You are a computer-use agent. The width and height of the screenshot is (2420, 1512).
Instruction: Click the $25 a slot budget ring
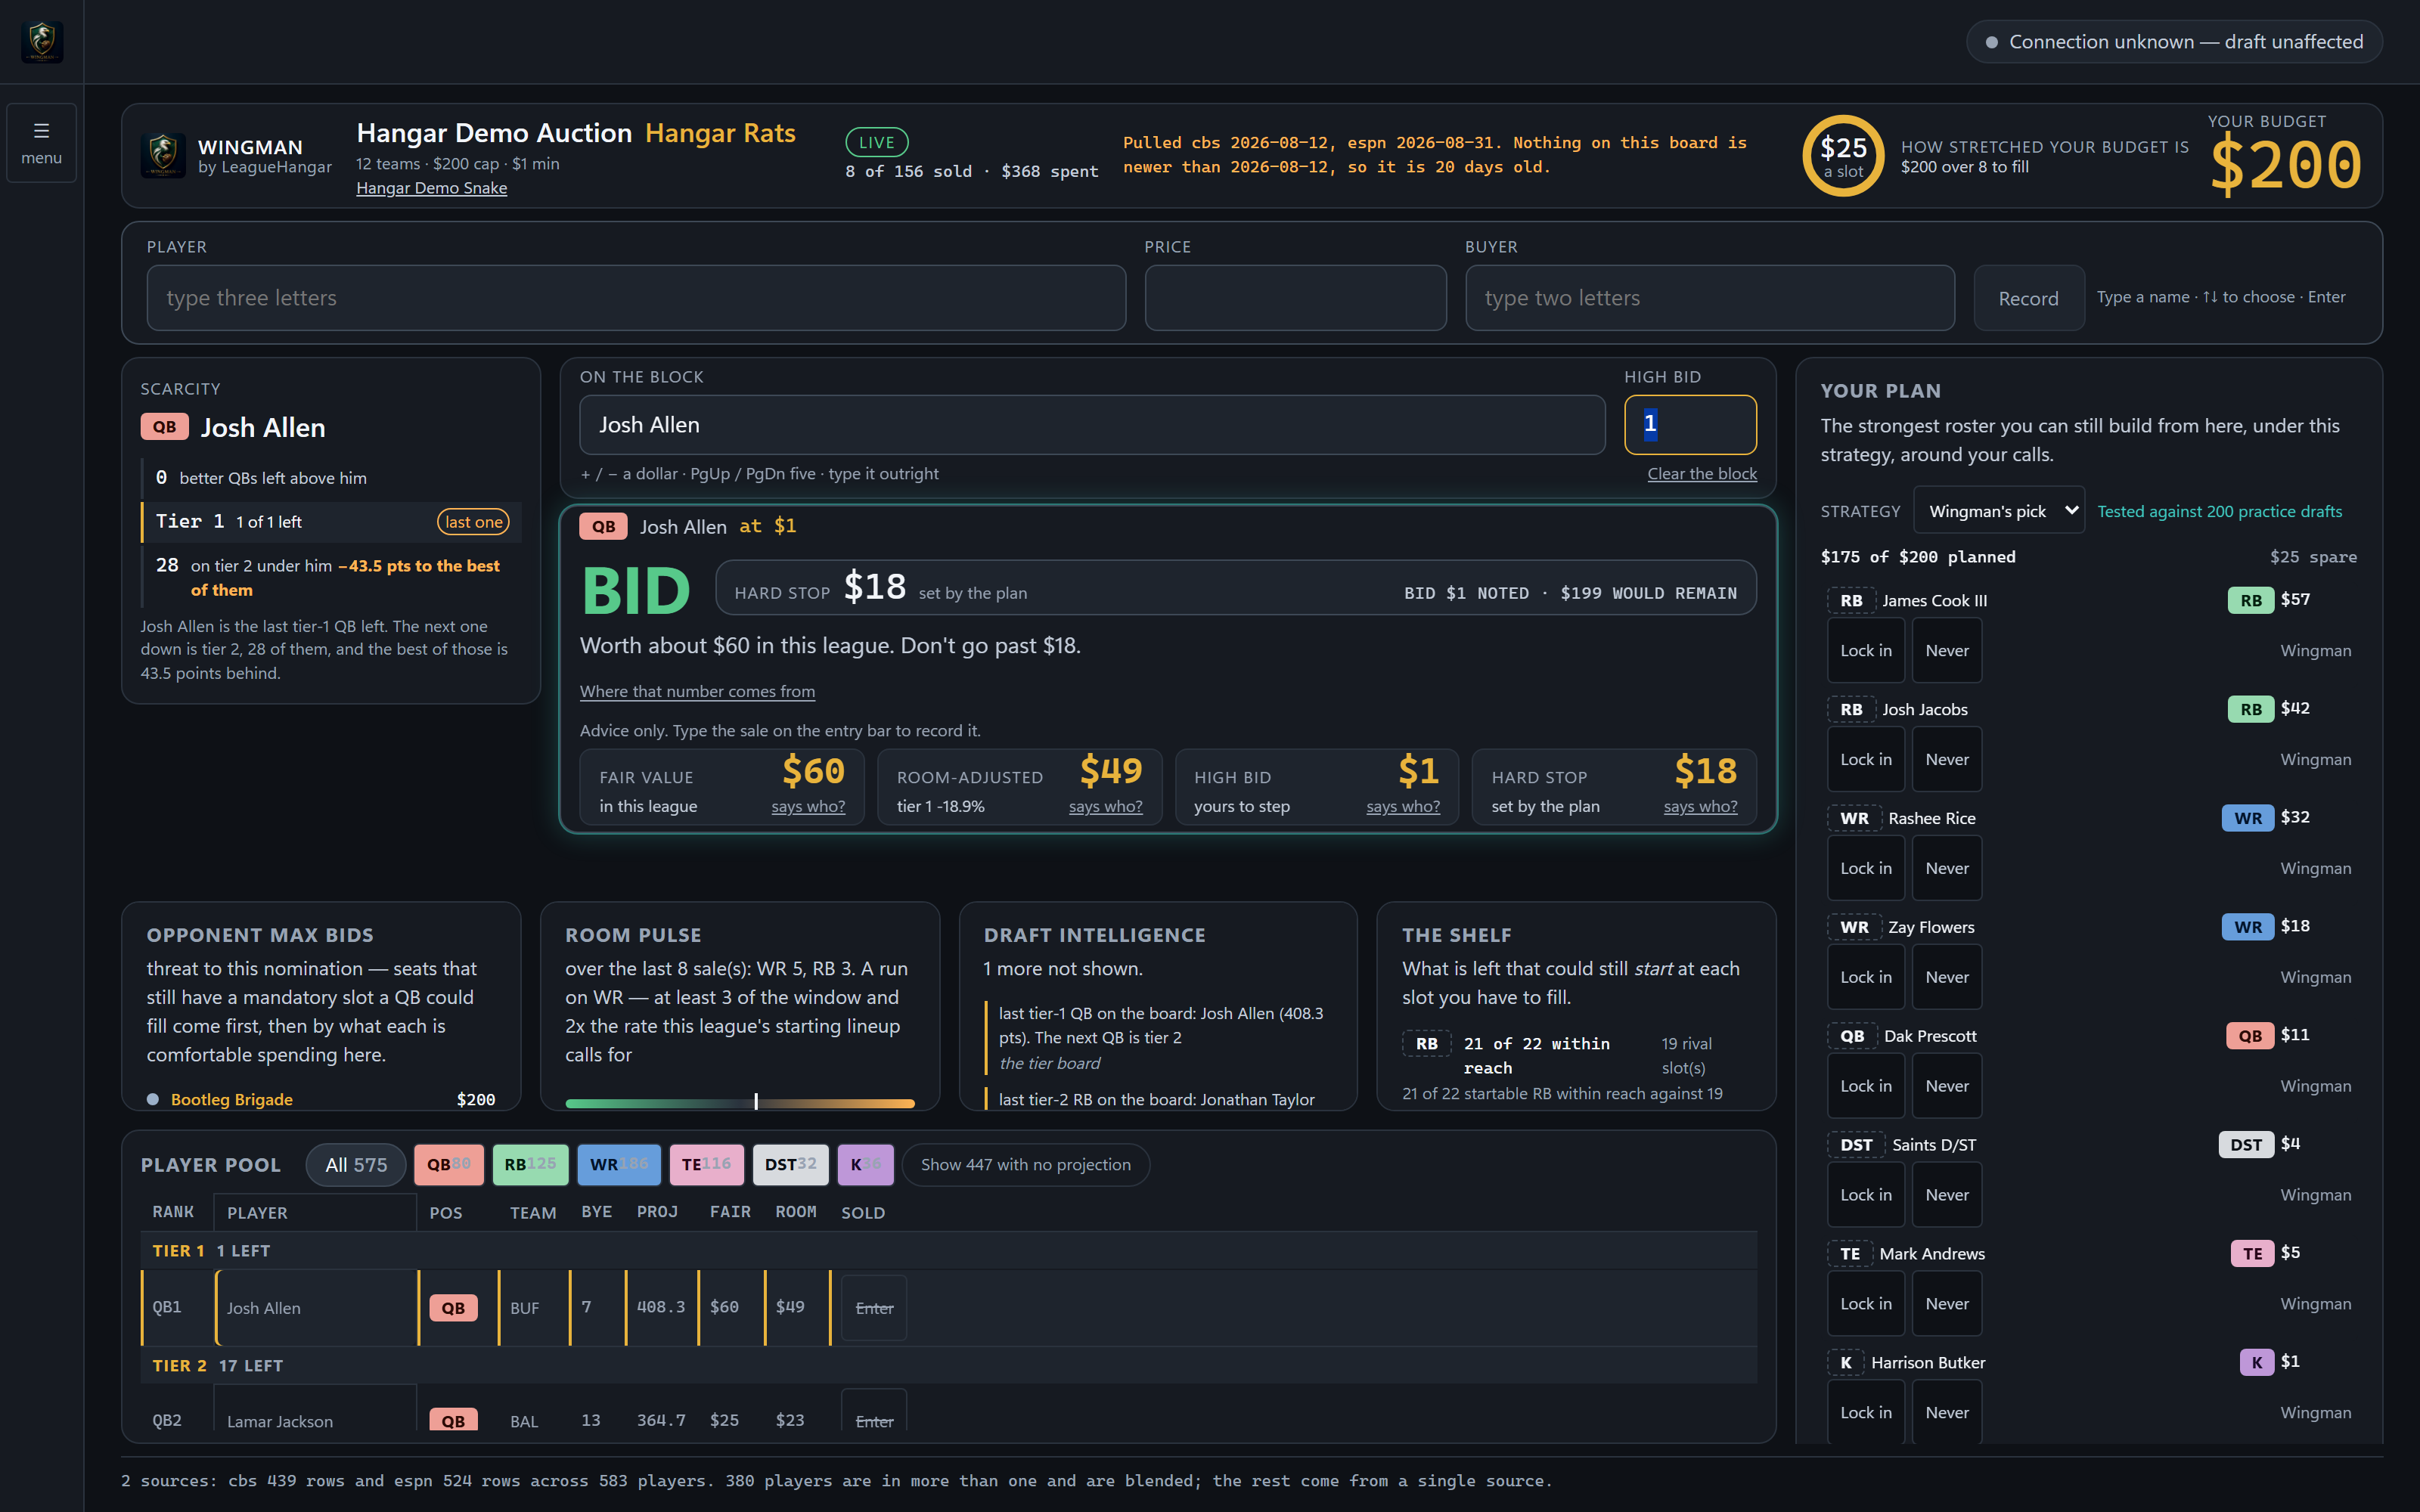pos(1842,156)
